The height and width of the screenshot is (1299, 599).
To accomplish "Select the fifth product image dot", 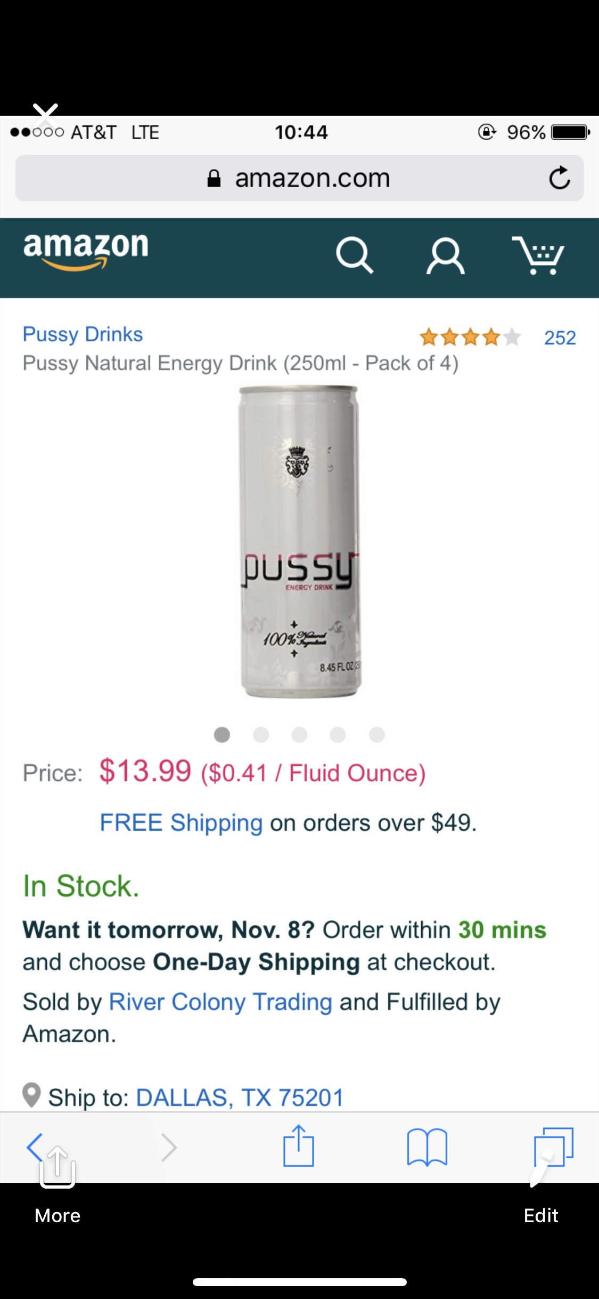I will tap(376, 735).
